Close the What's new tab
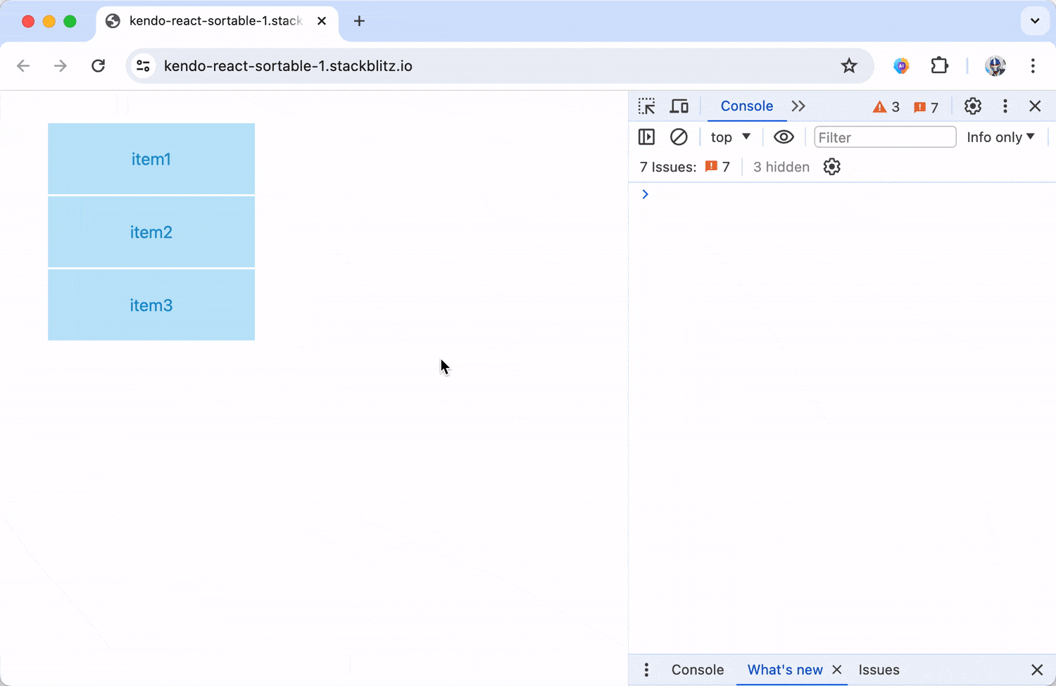The image size is (1056, 686). pyautogui.click(x=837, y=670)
